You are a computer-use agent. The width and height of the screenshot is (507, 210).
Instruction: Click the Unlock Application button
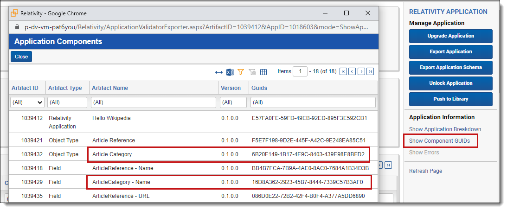pos(451,83)
